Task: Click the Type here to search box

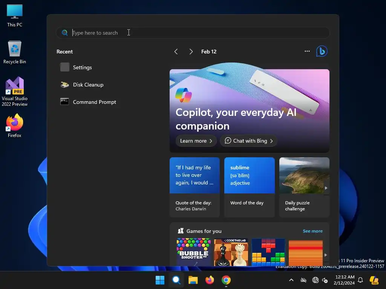Action: [193, 33]
